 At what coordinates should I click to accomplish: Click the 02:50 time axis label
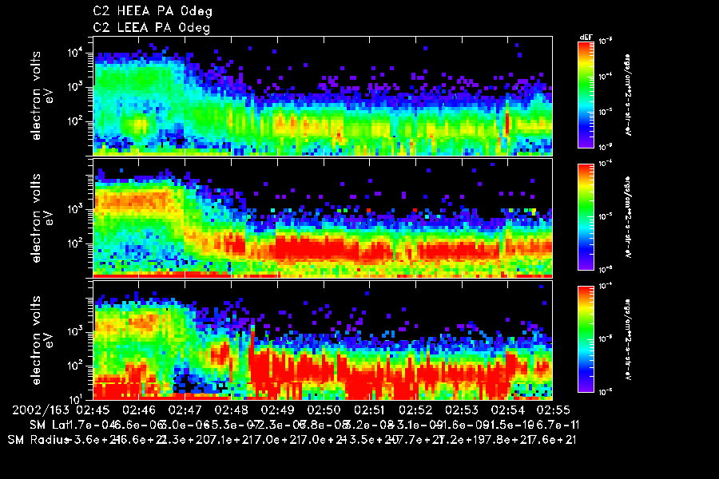pyautogui.click(x=324, y=410)
